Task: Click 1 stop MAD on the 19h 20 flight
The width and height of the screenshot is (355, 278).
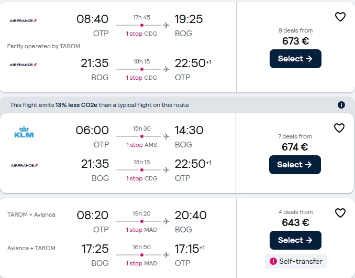Action: click(141, 230)
